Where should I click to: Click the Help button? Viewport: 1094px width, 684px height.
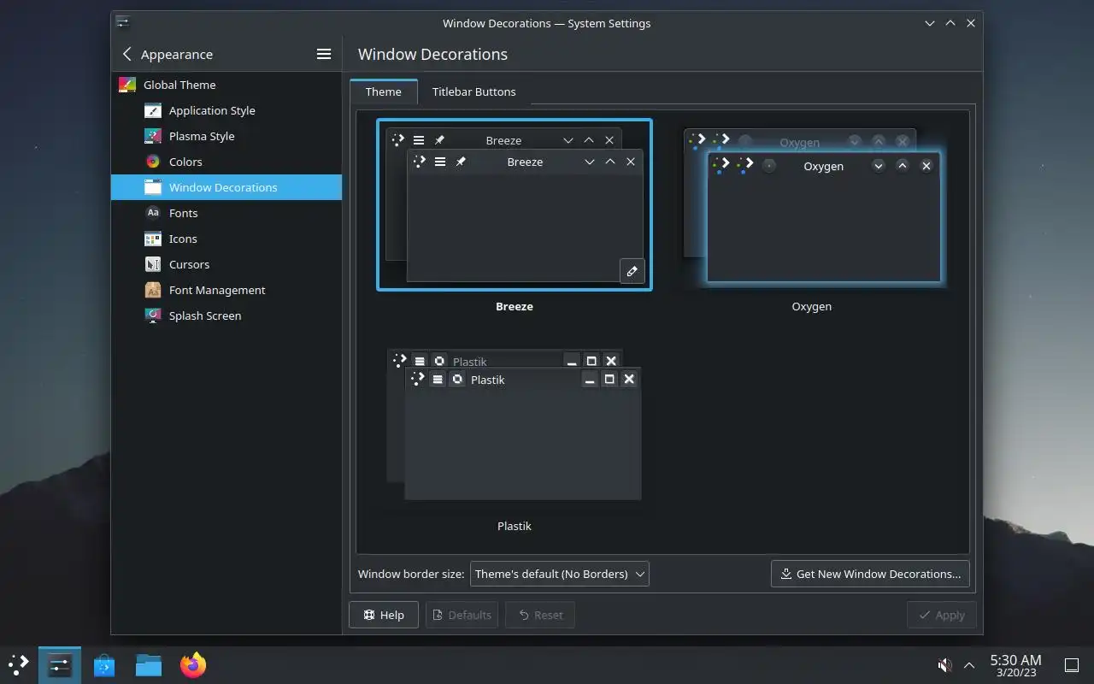pos(384,615)
